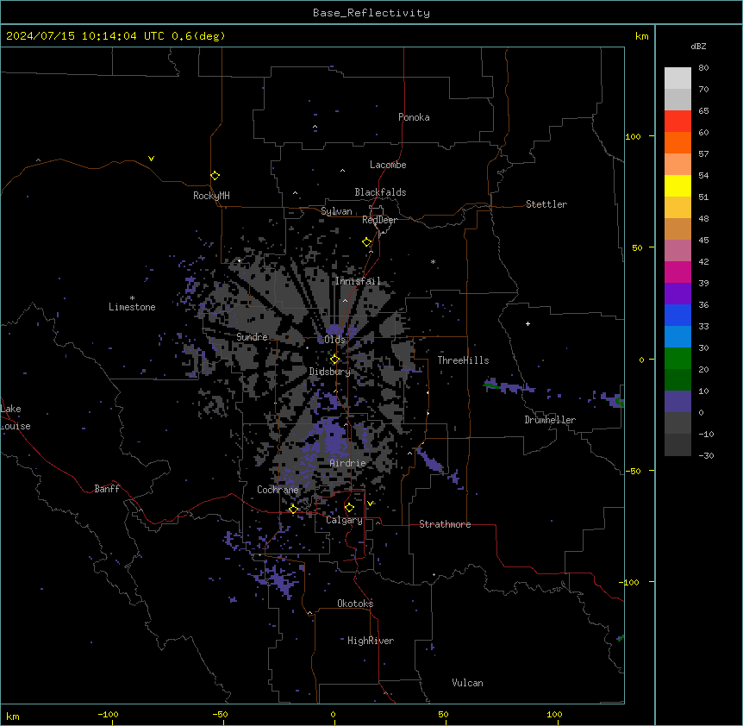
Task: Click the -30 value on the dBZ scale
Action: (706, 455)
